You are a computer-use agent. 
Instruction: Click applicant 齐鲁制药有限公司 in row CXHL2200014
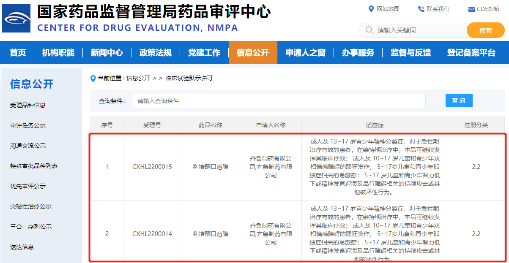point(271,234)
